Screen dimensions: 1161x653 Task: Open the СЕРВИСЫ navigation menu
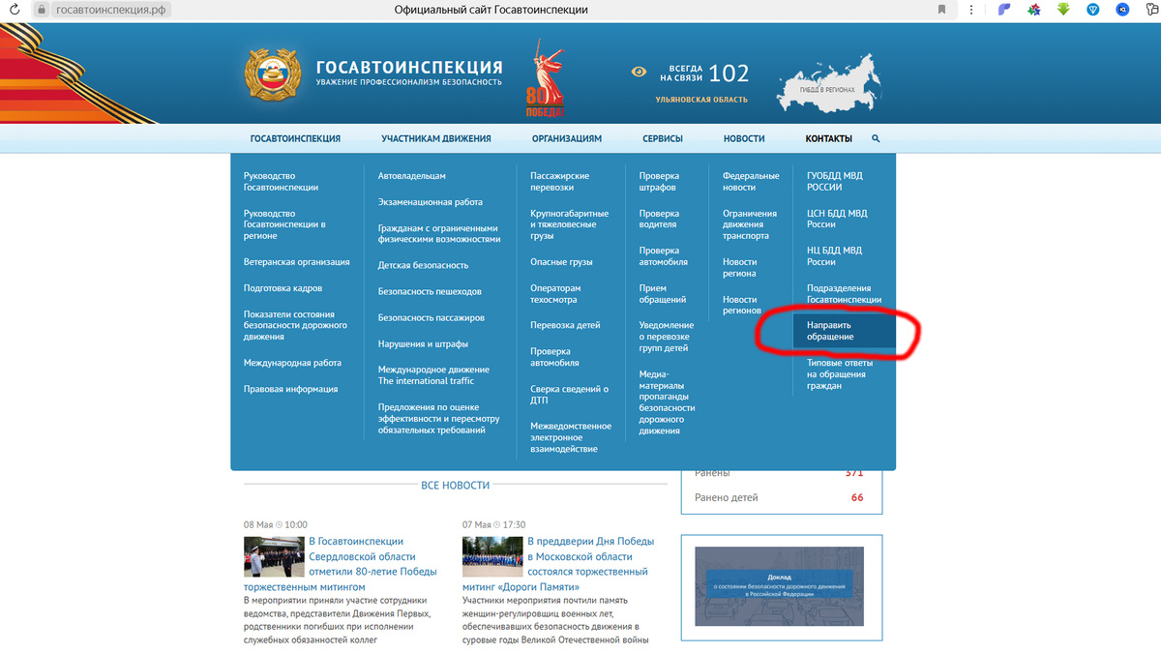[x=663, y=138]
